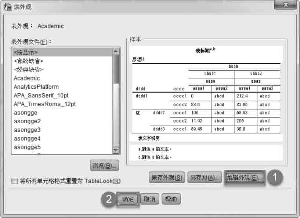Viewport: 300px width, 218px height.
Task: Browse for files with 浏览(B)
Action: [104, 166]
